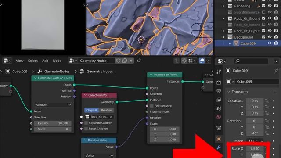This screenshot has width=281, height=158.
Task: Toggle node snapping magnet icon
Action: (184, 61)
